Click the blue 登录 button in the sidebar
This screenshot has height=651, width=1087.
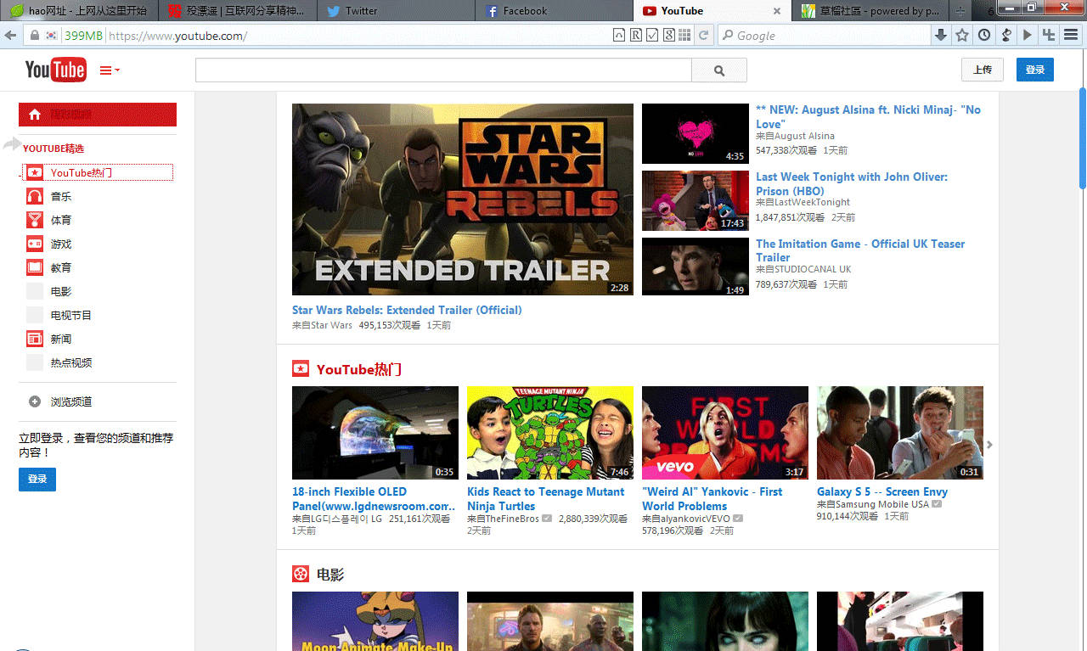(37, 480)
